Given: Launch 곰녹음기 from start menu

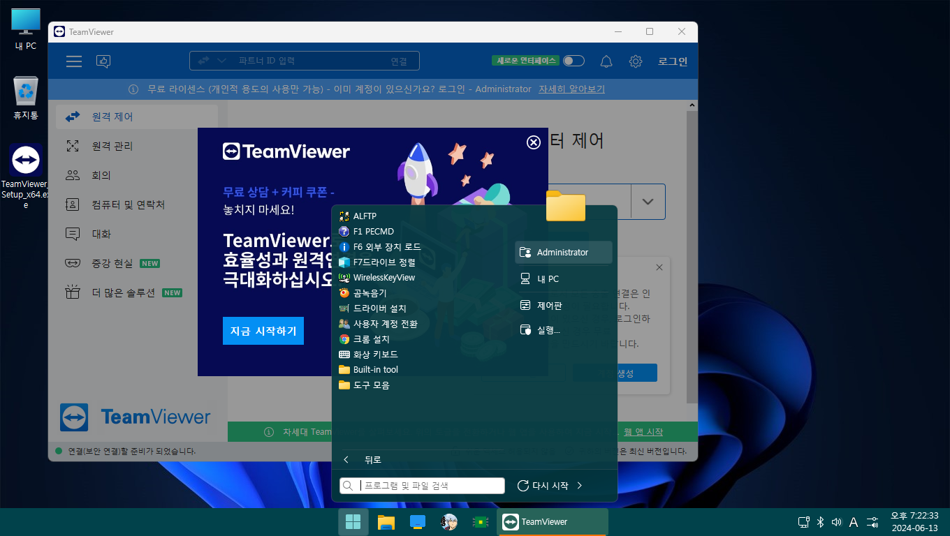Looking at the screenshot, I should click(x=363, y=293).
